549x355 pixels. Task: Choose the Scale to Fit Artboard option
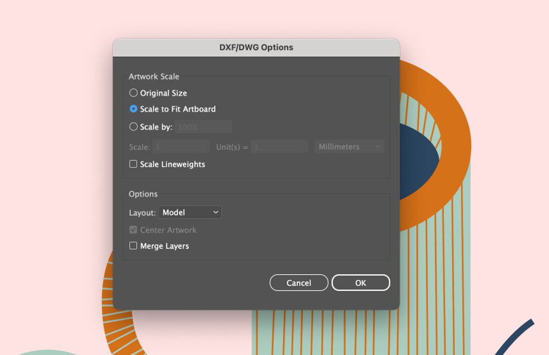point(133,109)
